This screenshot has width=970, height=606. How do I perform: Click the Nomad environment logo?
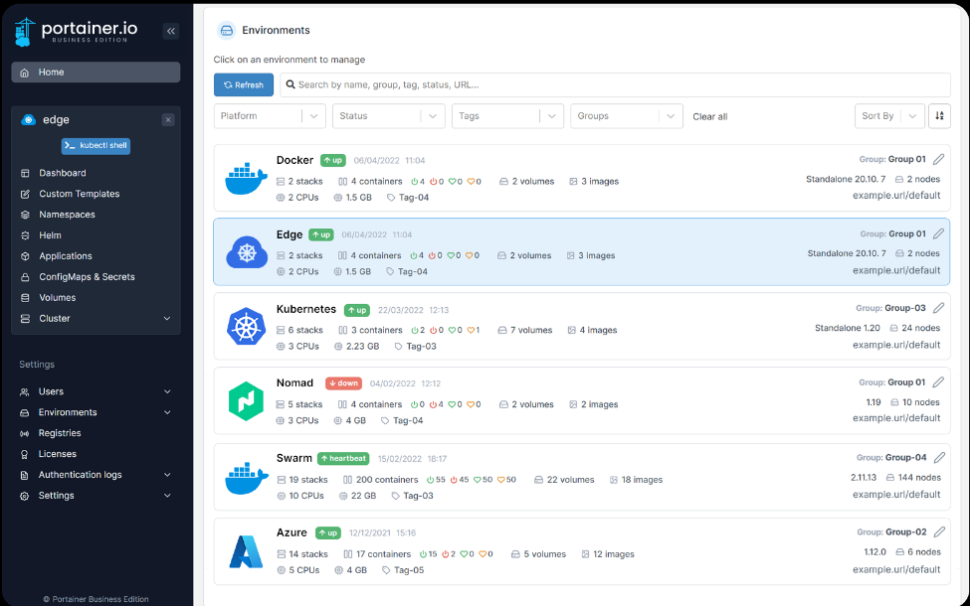click(246, 401)
